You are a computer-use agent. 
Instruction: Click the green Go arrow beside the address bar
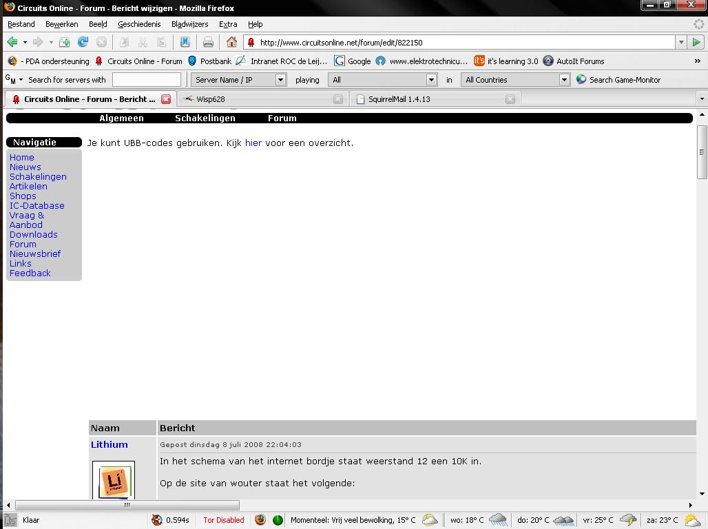coord(696,42)
